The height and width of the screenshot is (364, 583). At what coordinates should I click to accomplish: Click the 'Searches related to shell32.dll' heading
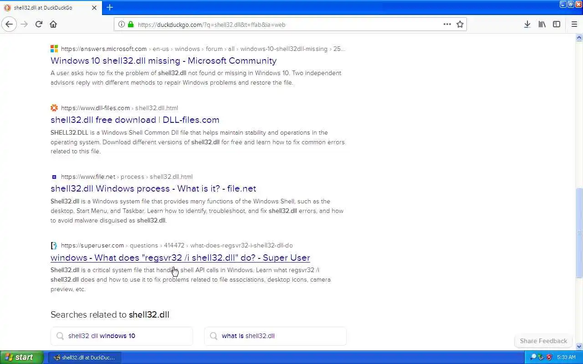pos(110,314)
